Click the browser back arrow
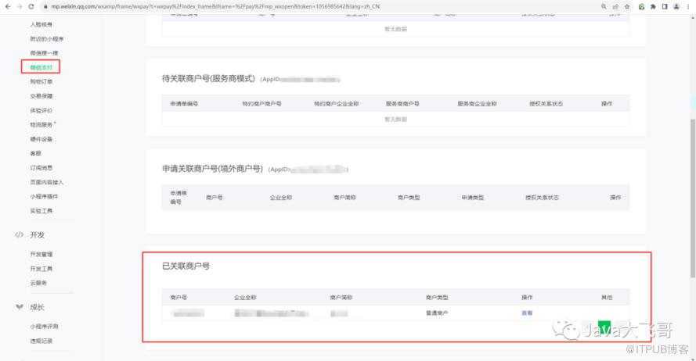 (7, 6)
